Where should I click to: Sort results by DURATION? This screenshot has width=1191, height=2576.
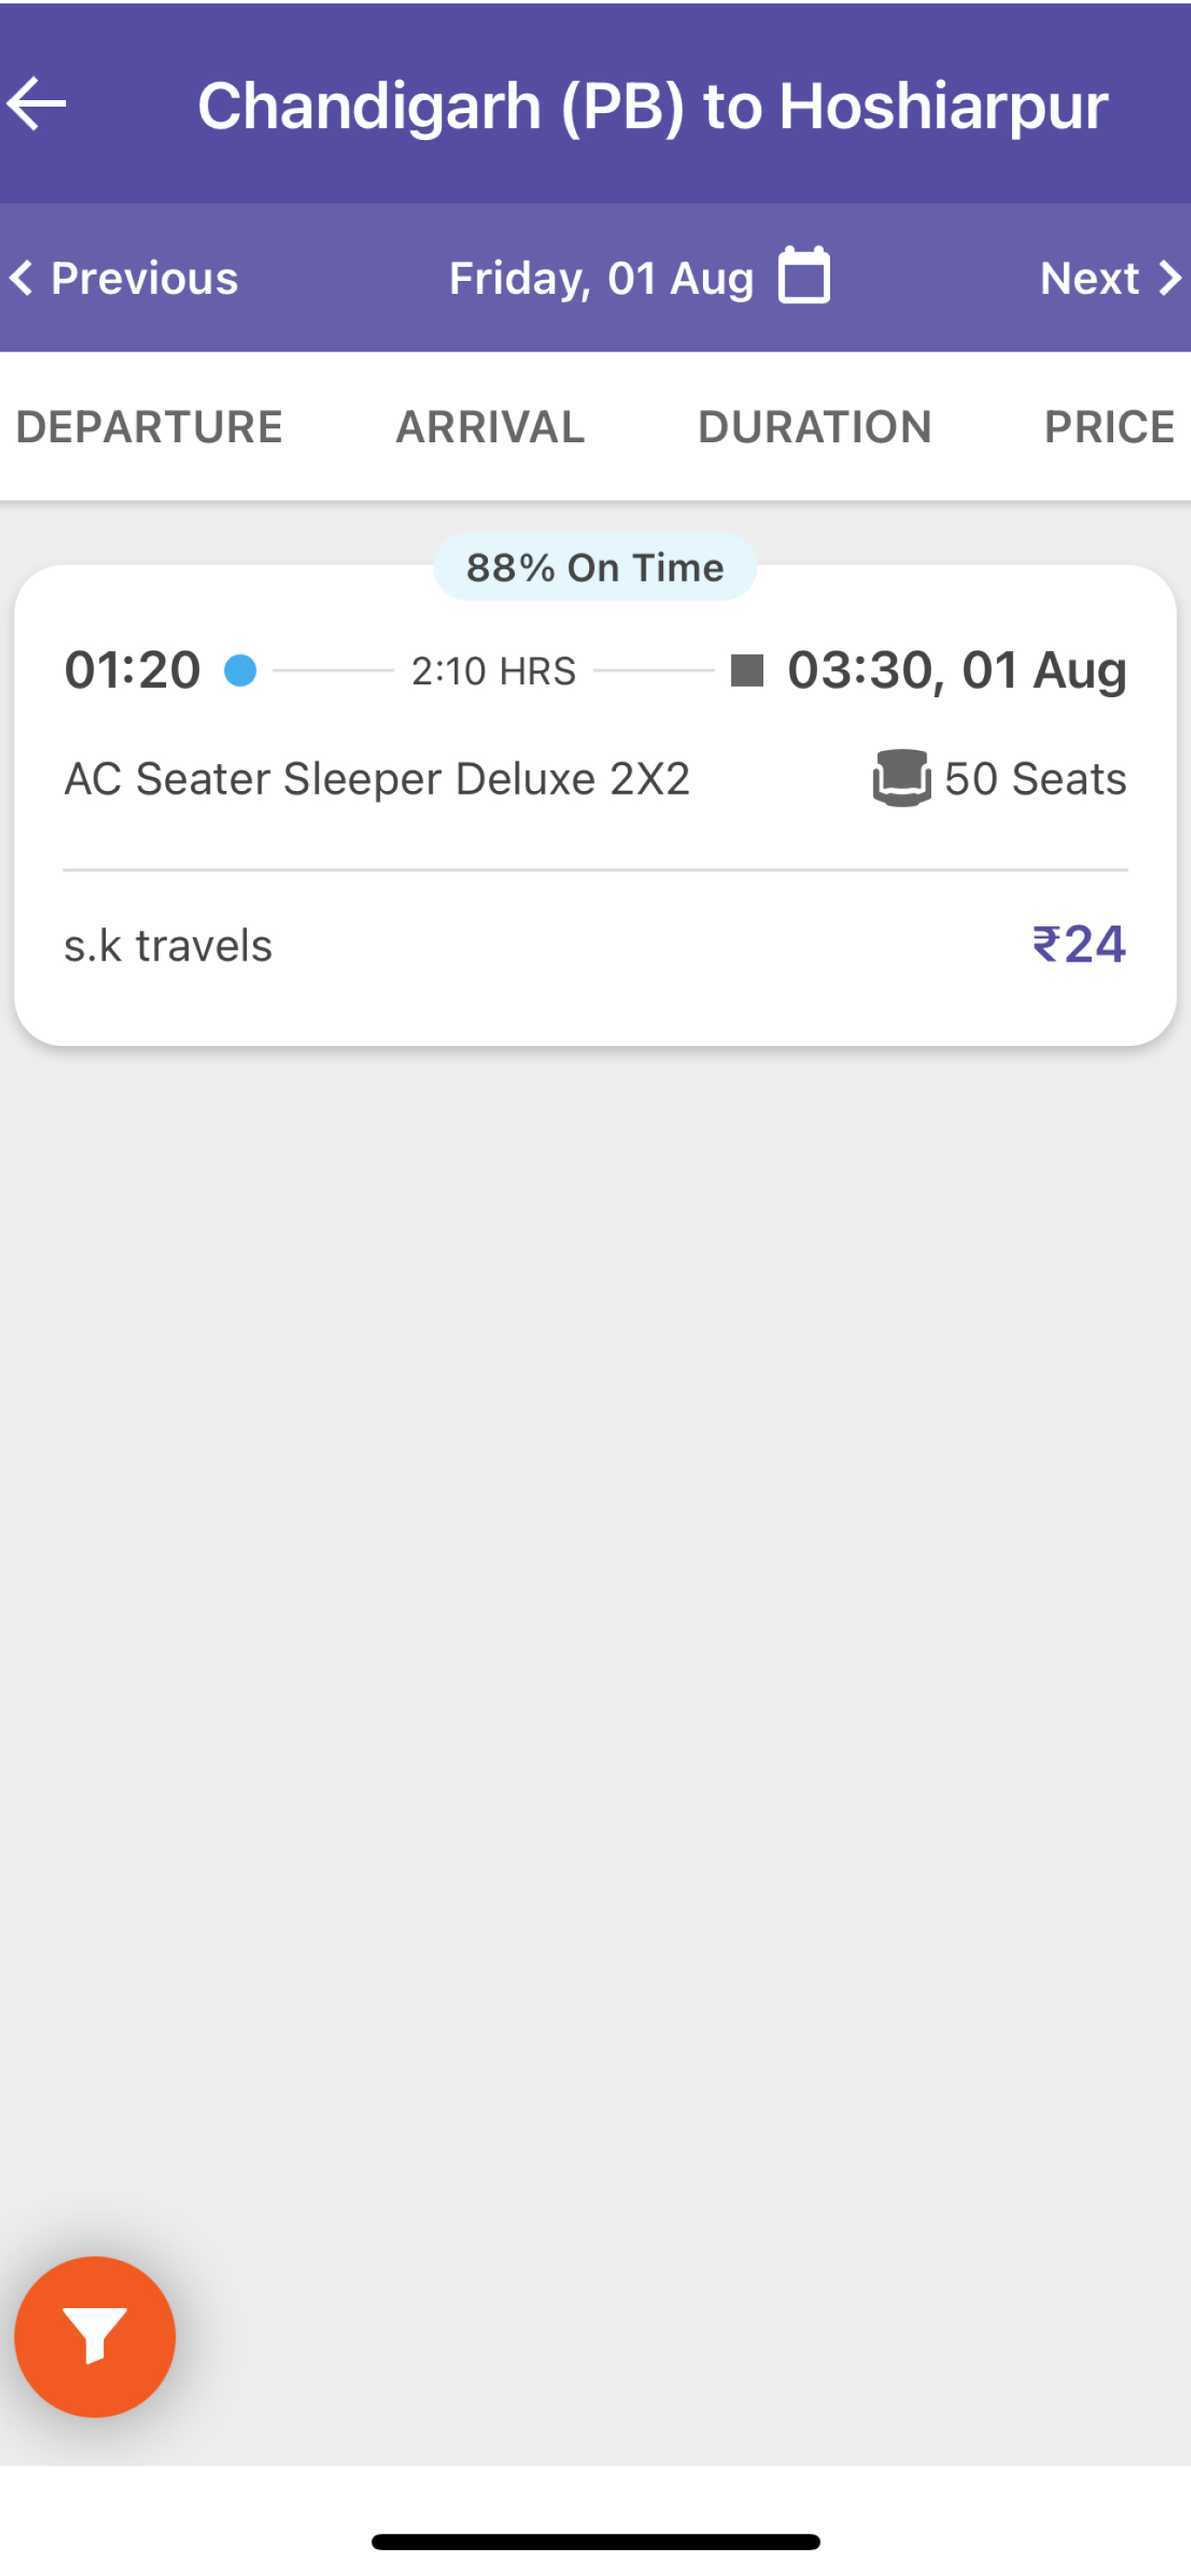click(x=814, y=427)
